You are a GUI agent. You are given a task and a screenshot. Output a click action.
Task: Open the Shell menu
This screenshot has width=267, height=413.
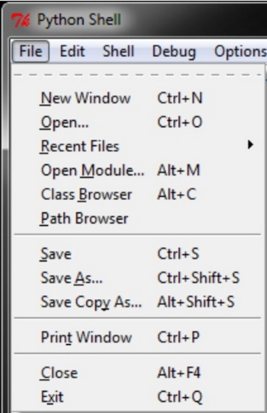pos(118,51)
